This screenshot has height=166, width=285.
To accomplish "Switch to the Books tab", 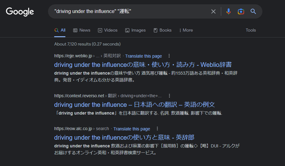I will point(163,30).
